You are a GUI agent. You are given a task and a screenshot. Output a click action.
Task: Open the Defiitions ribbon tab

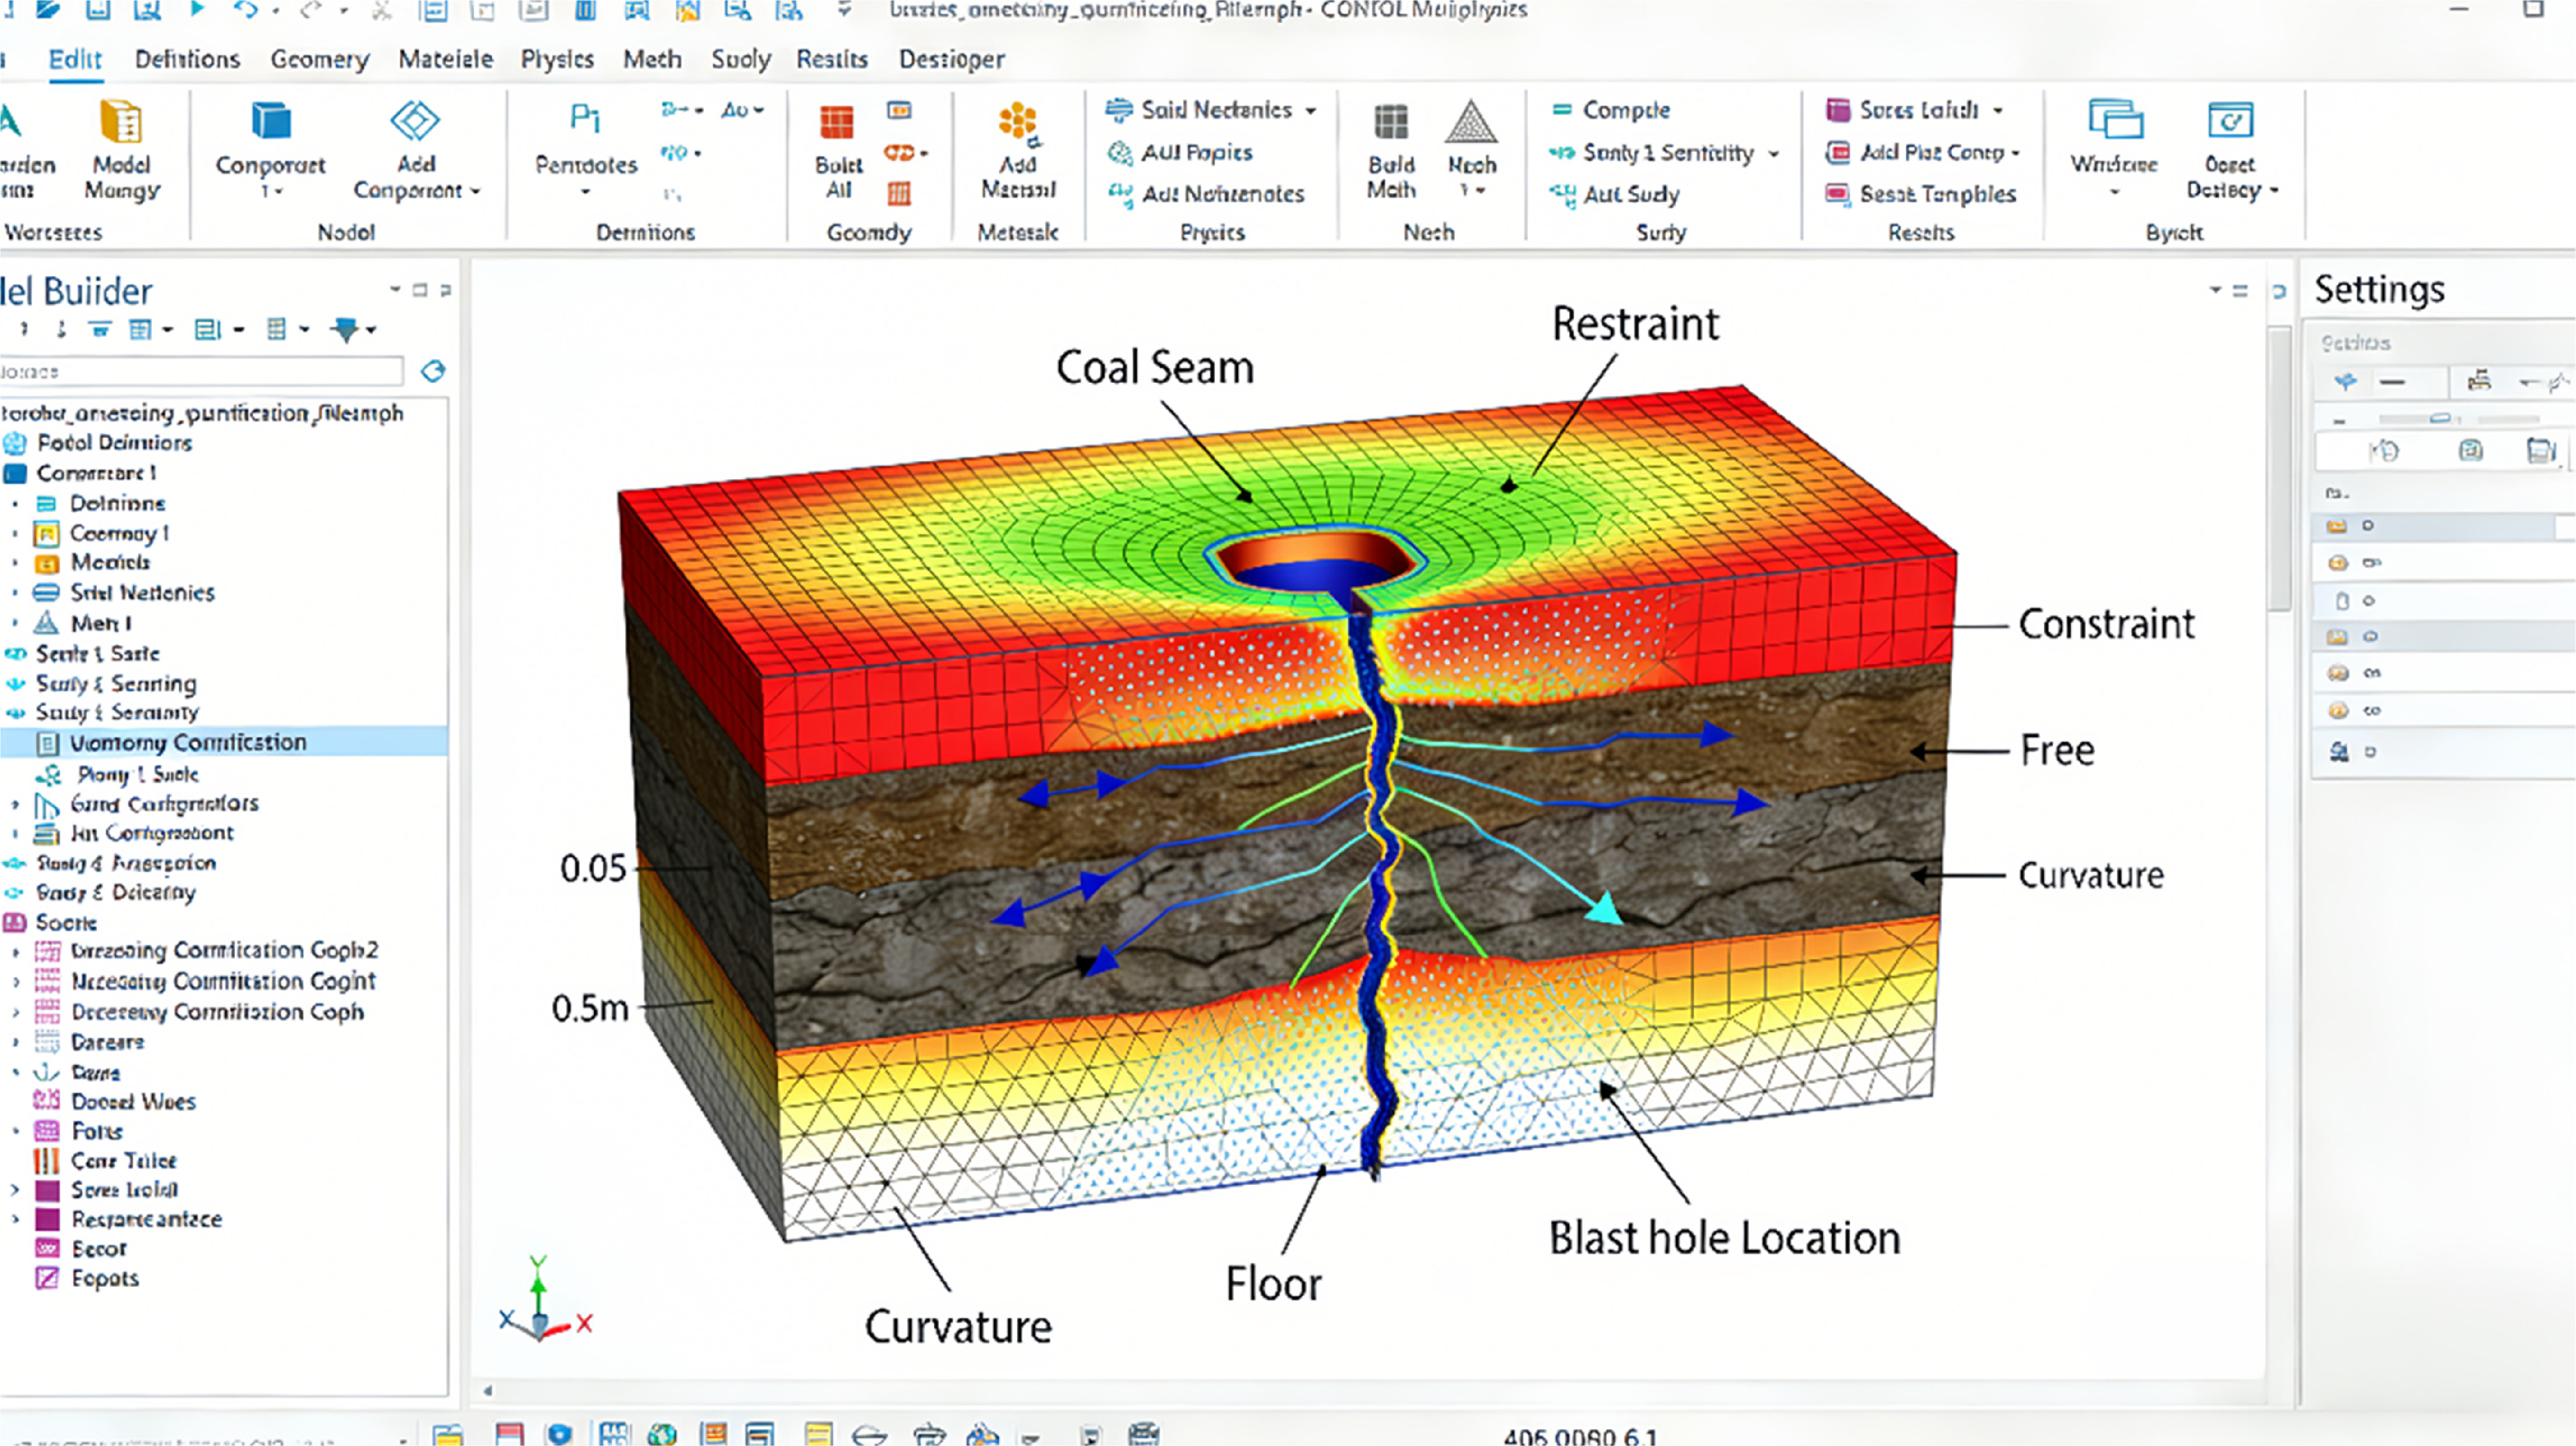[187, 59]
